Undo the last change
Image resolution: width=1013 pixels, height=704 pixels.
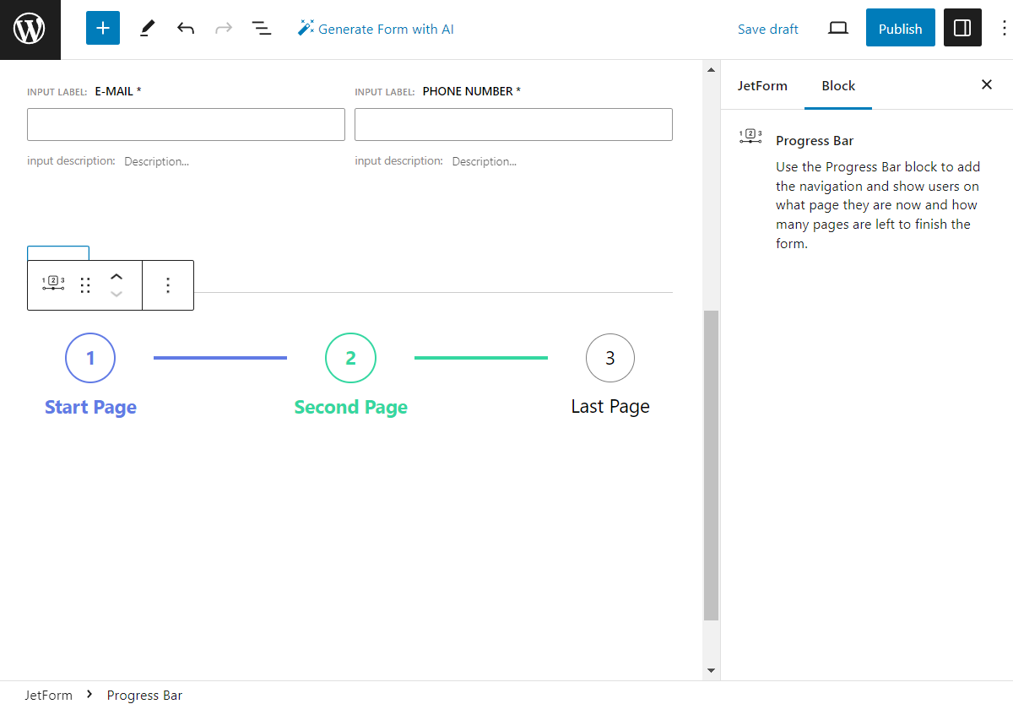186,29
